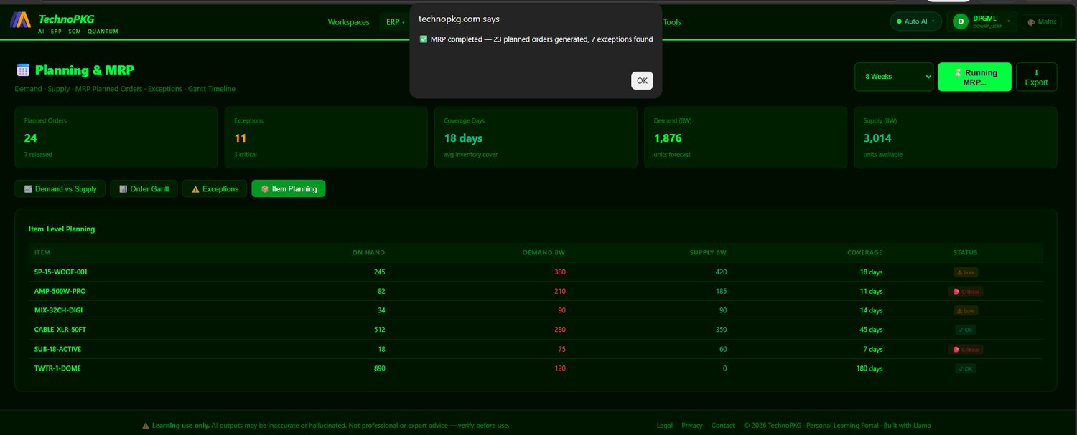Click the Running MRP button

point(974,77)
